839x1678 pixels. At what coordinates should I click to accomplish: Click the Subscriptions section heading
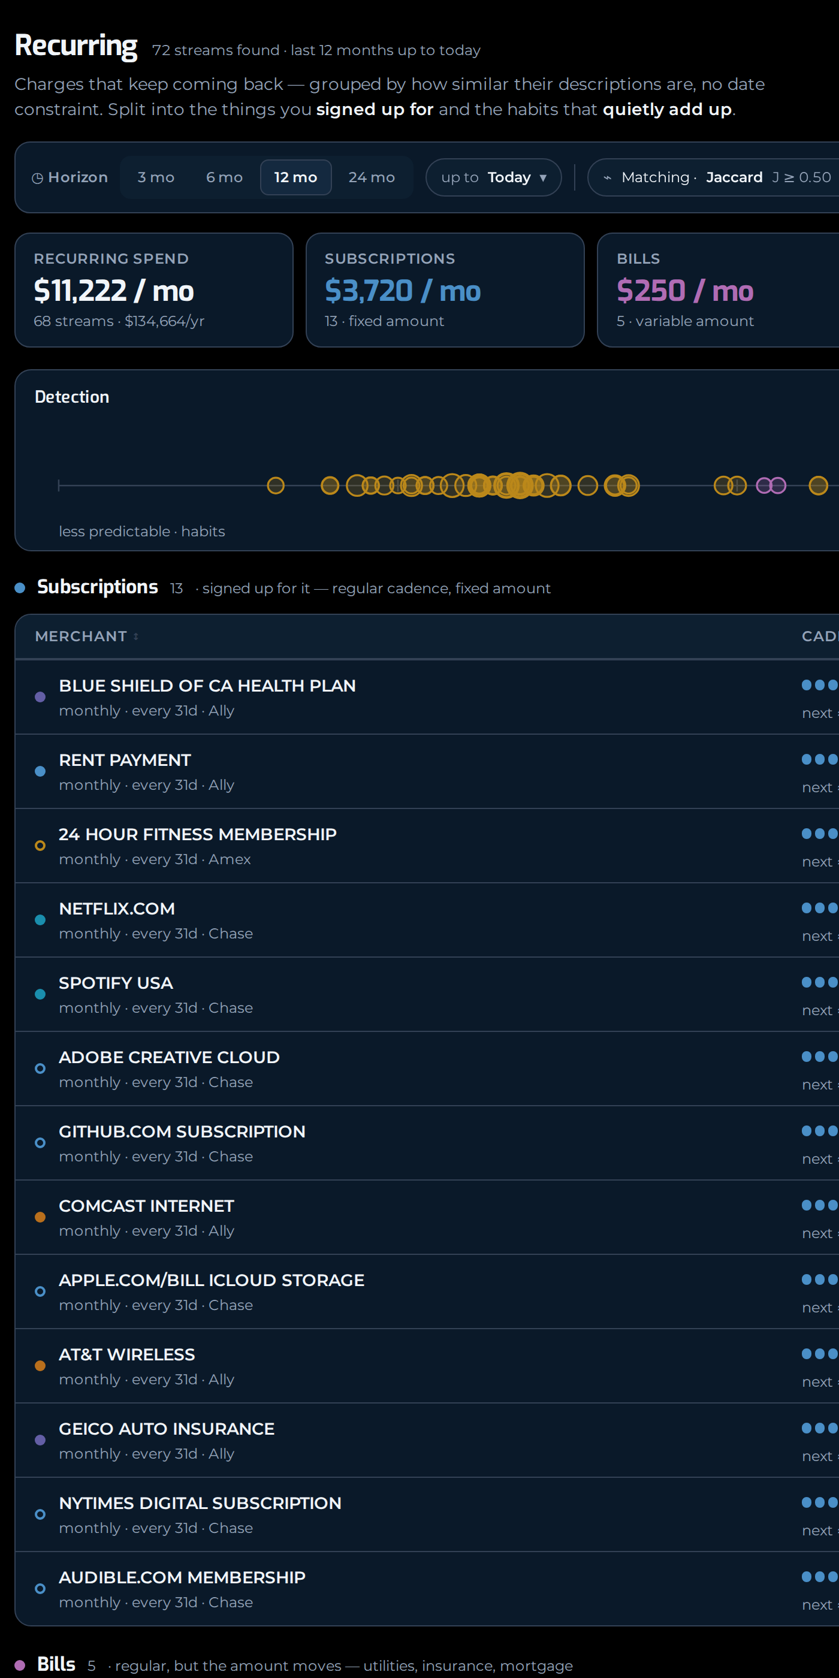(x=98, y=587)
